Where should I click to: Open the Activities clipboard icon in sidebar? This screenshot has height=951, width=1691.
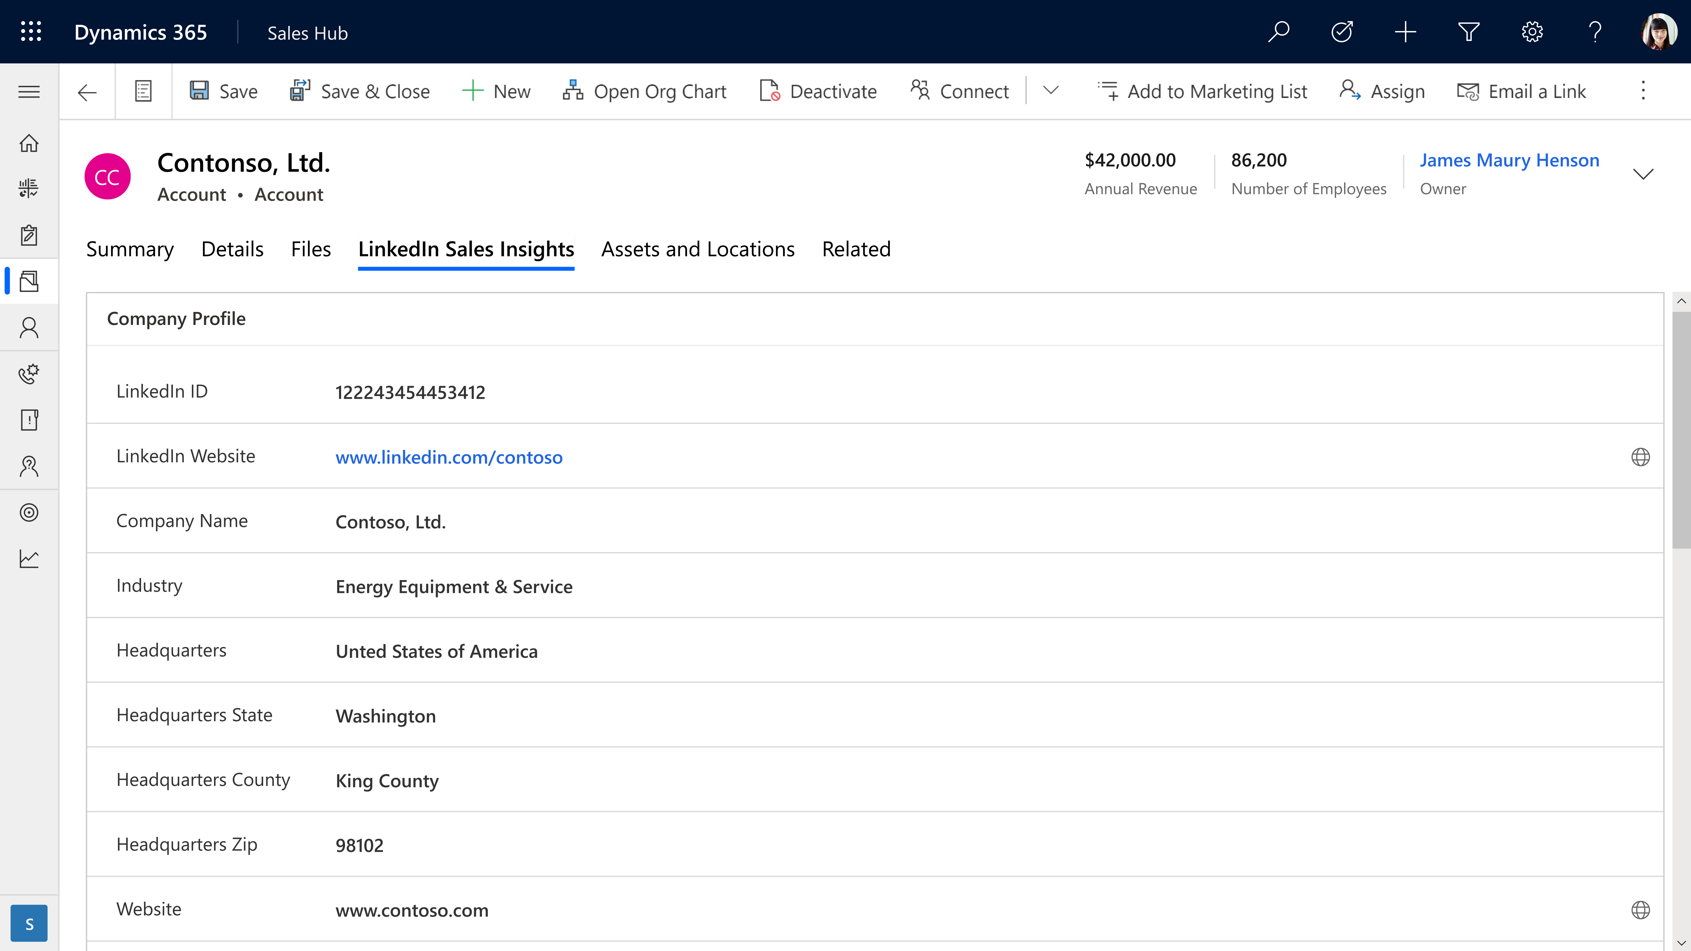[29, 235]
